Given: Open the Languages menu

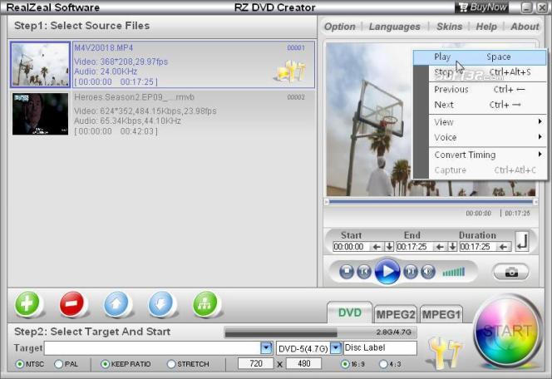Looking at the screenshot, I should 395,27.
